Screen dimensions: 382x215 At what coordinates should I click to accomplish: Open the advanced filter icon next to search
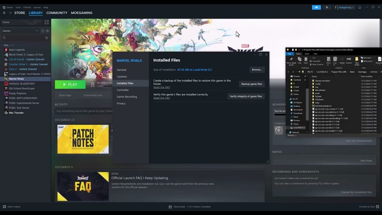pyautogui.click(x=47, y=38)
